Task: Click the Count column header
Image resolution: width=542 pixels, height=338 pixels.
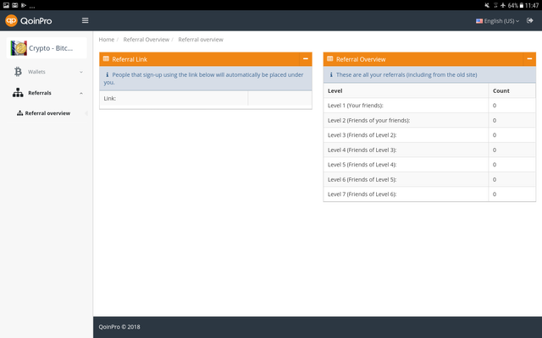Action: tap(512, 90)
